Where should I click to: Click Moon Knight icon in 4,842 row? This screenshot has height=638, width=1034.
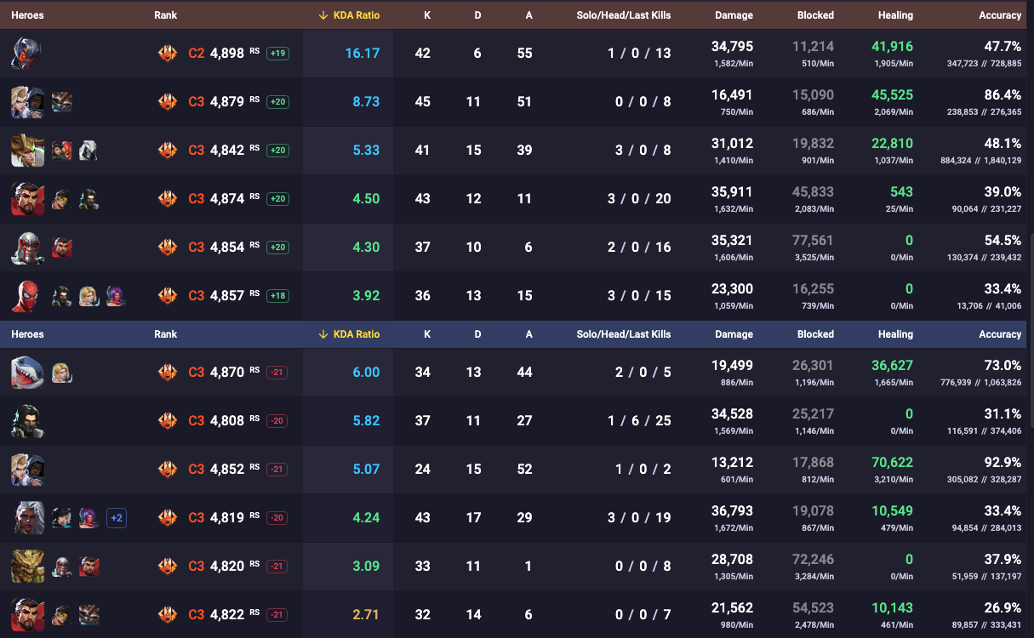(89, 151)
